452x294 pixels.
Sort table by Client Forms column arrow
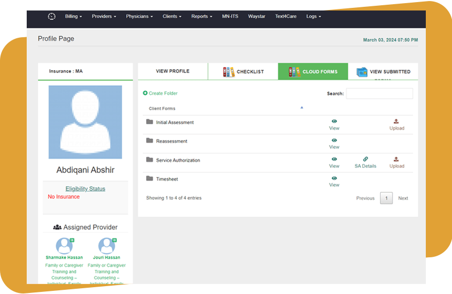click(x=302, y=107)
